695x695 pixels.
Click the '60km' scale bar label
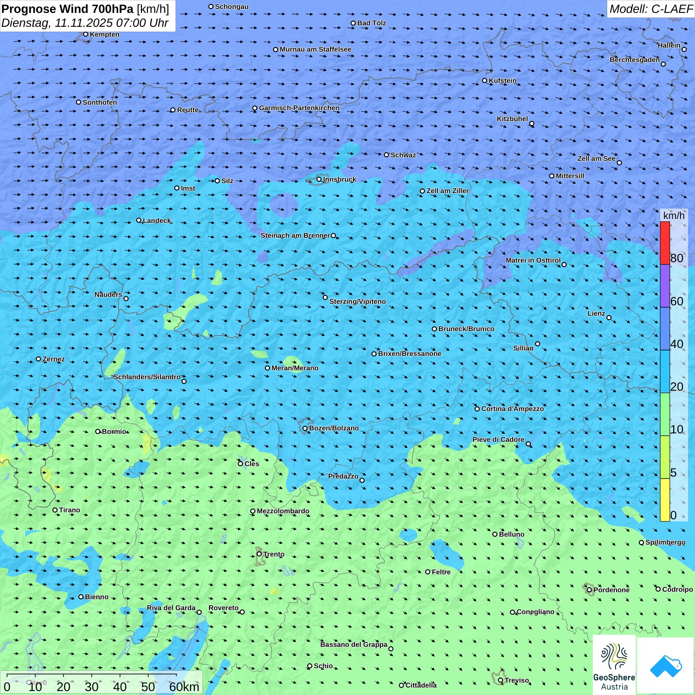[184, 687]
